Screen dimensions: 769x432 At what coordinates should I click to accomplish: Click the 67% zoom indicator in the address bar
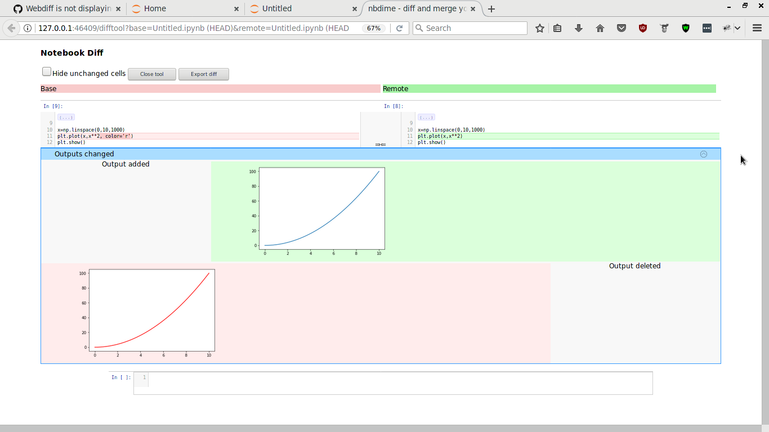pos(373,28)
